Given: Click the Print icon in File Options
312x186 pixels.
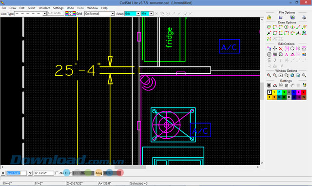Looking at the screenshot, I should (x=304, y=18).
